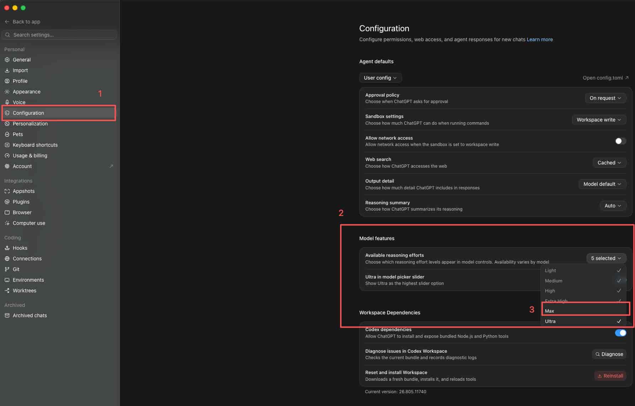Click the Connections globe icon
The width and height of the screenshot is (635, 406).
pyautogui.click(x=7, y=259)
